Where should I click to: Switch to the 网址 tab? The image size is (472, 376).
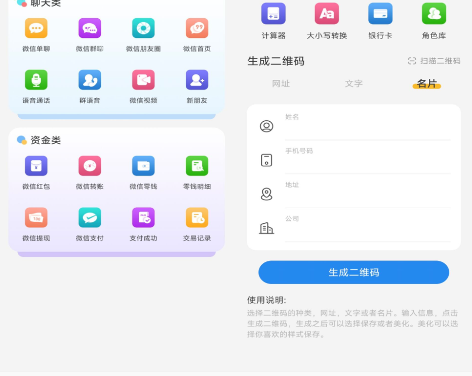(x=281, y=83)
